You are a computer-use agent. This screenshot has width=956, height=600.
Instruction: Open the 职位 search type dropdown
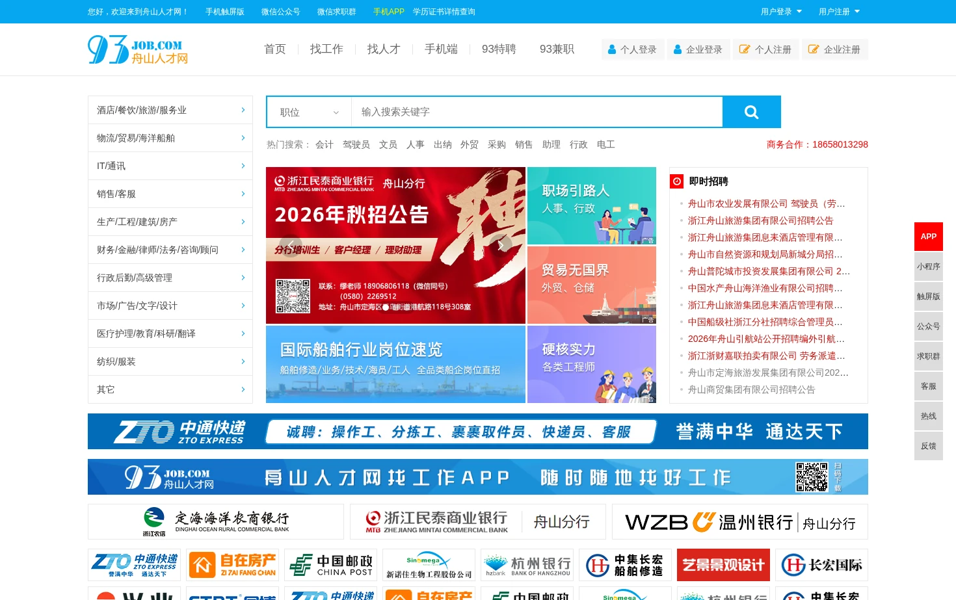pos(310,112)
